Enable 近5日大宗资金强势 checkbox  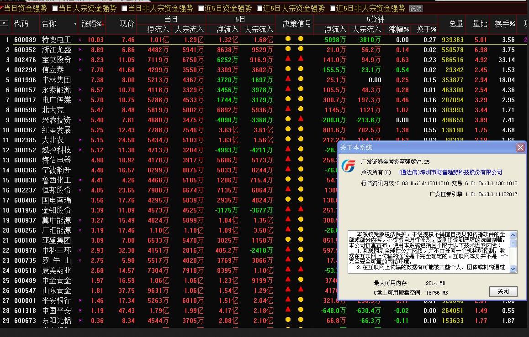[x=259, y=8]
